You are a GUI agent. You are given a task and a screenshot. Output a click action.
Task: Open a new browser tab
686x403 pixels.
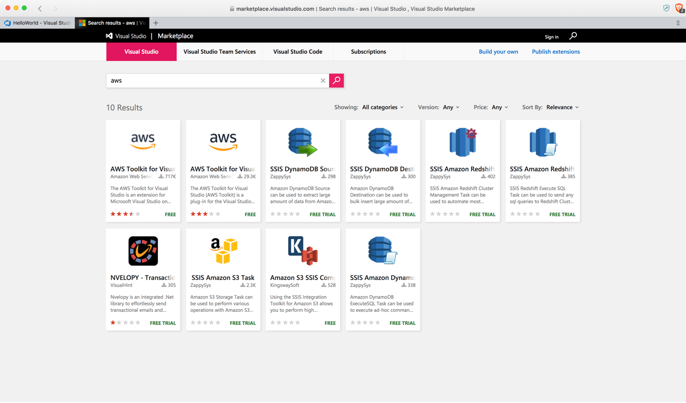(x=156, y=23)
